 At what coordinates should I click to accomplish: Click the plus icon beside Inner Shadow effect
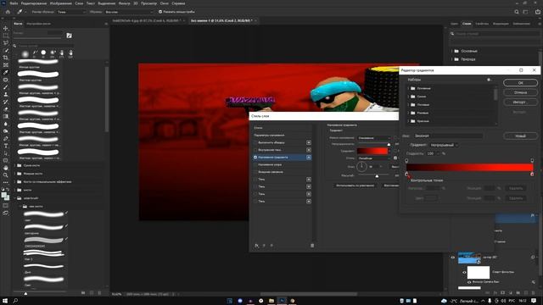coord(309,150)
